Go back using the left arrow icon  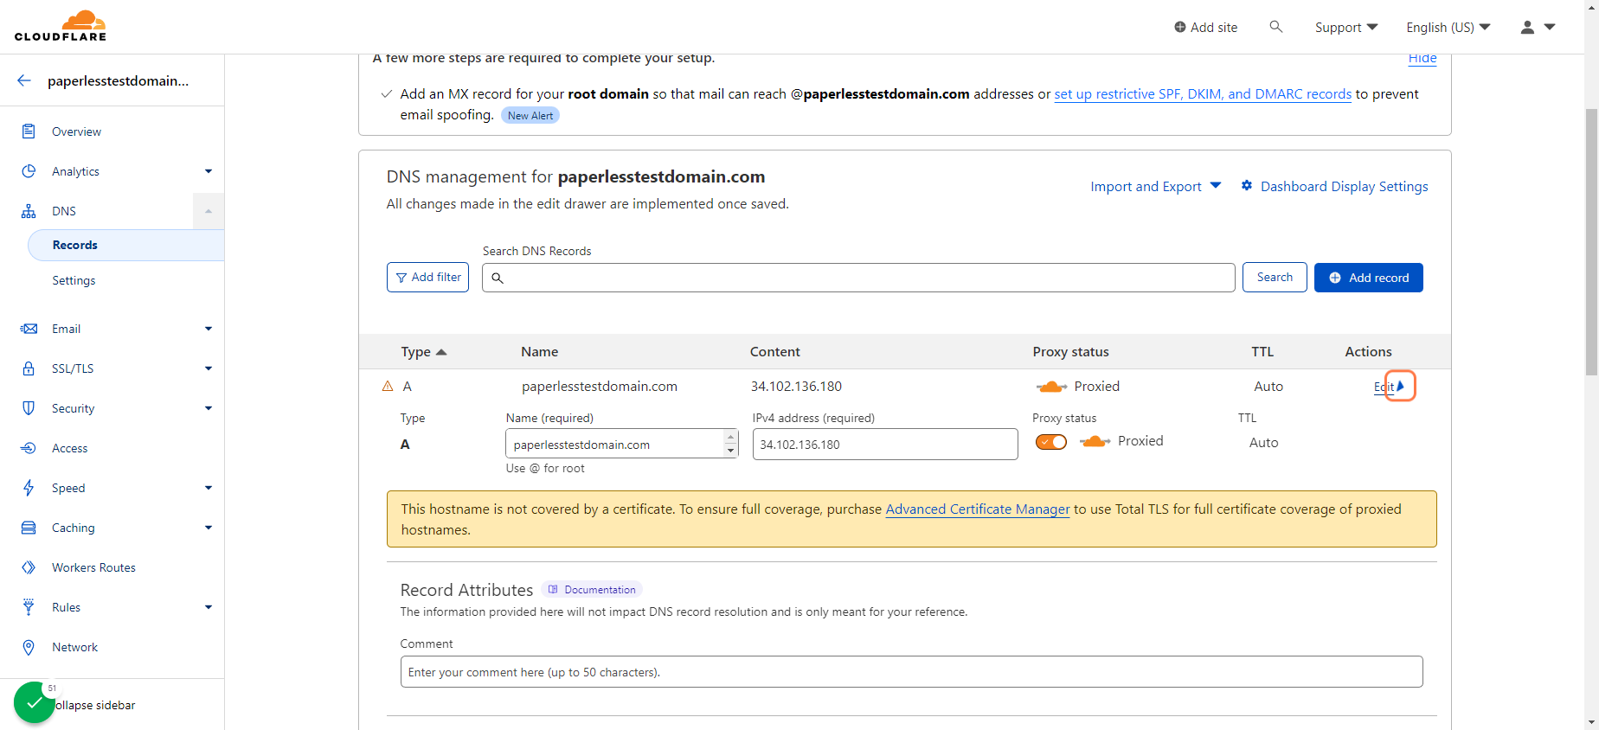[24, 80]
